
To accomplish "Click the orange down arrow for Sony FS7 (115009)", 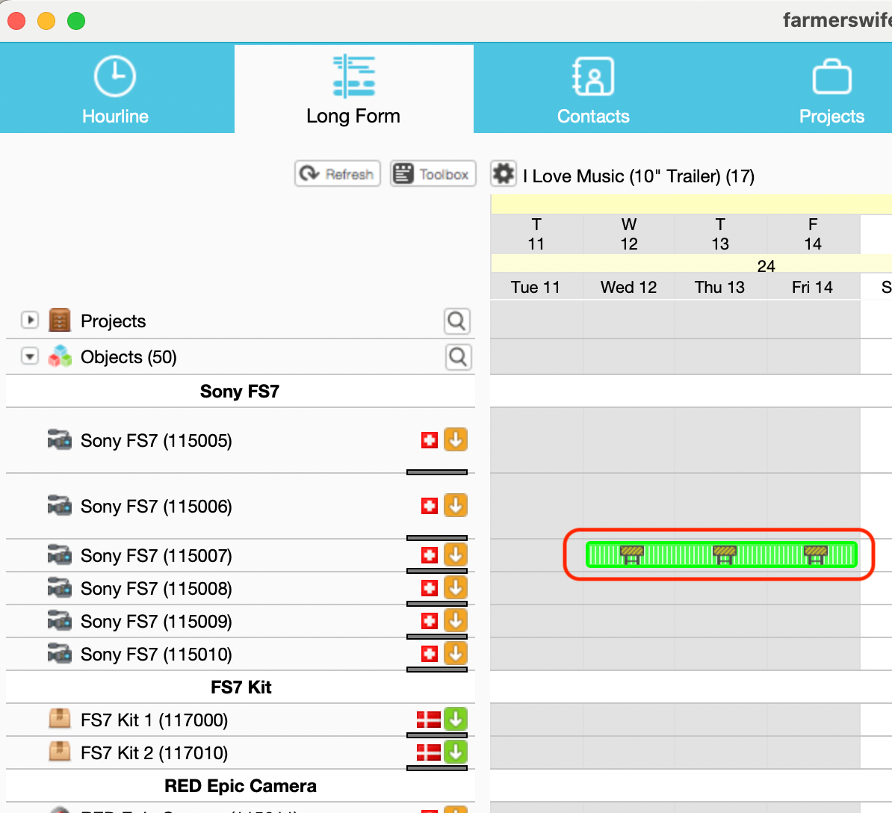I will (x=456, y=620).
